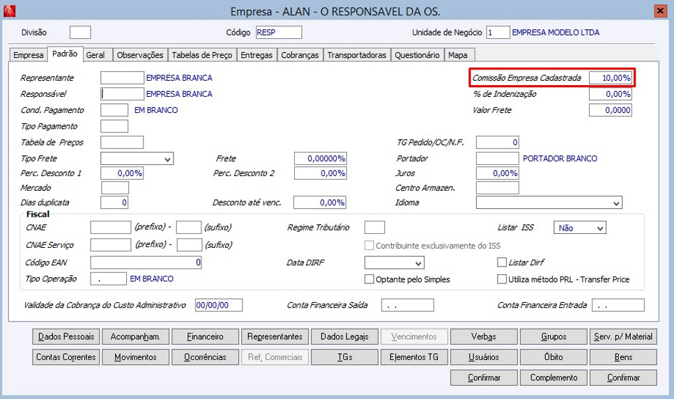This screenshot has height=399, width=674.
Task: Click Comissão Empresa Cadastrada field
Action: [611, 78]
